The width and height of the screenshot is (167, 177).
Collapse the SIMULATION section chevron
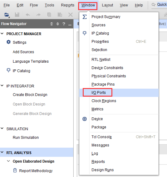click(2, 128)
